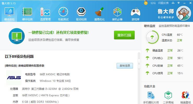This screenshot has width=193, height=104.
Task: Open 温度管理 temperature management
Action: tap(45, 14)
